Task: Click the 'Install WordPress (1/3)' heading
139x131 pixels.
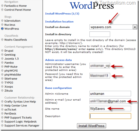Action: pyautogui.click(x=62, y=13)
